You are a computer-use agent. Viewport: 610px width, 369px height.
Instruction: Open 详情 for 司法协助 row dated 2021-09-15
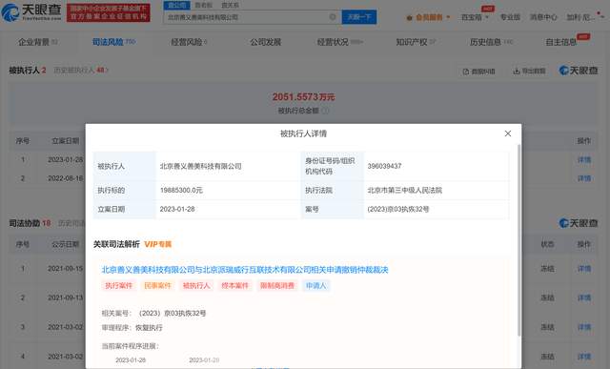coord(584,269)
